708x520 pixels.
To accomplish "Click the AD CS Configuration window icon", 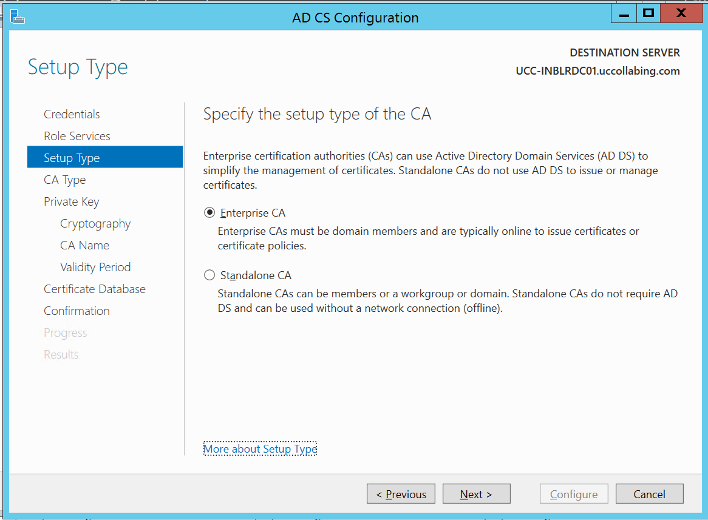I will (17, 17).
